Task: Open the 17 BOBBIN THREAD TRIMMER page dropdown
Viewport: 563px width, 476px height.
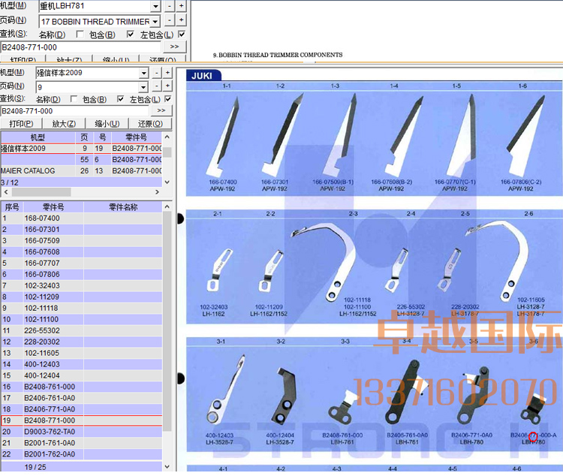Action: (155, 22)
